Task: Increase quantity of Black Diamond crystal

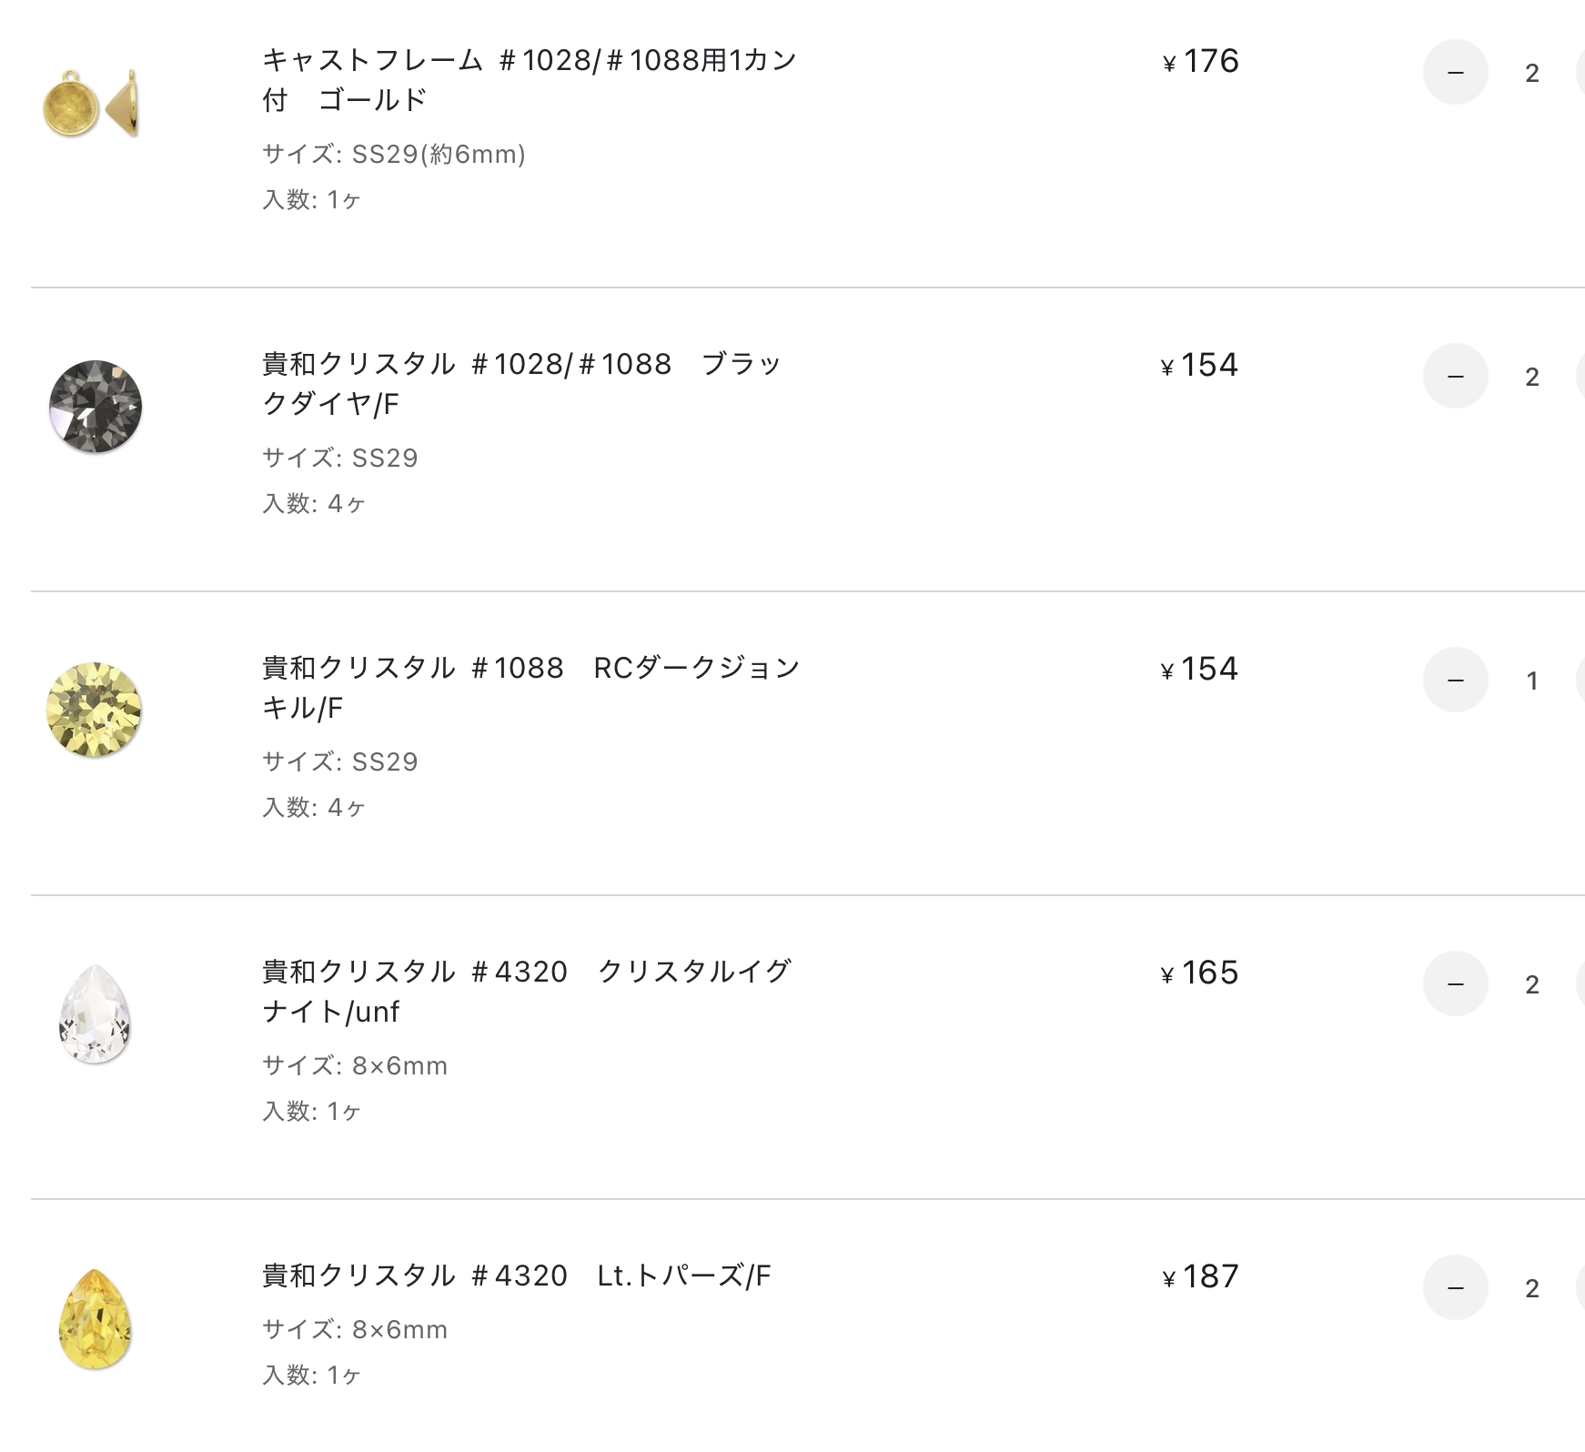Action: [x=1580, y=376]
